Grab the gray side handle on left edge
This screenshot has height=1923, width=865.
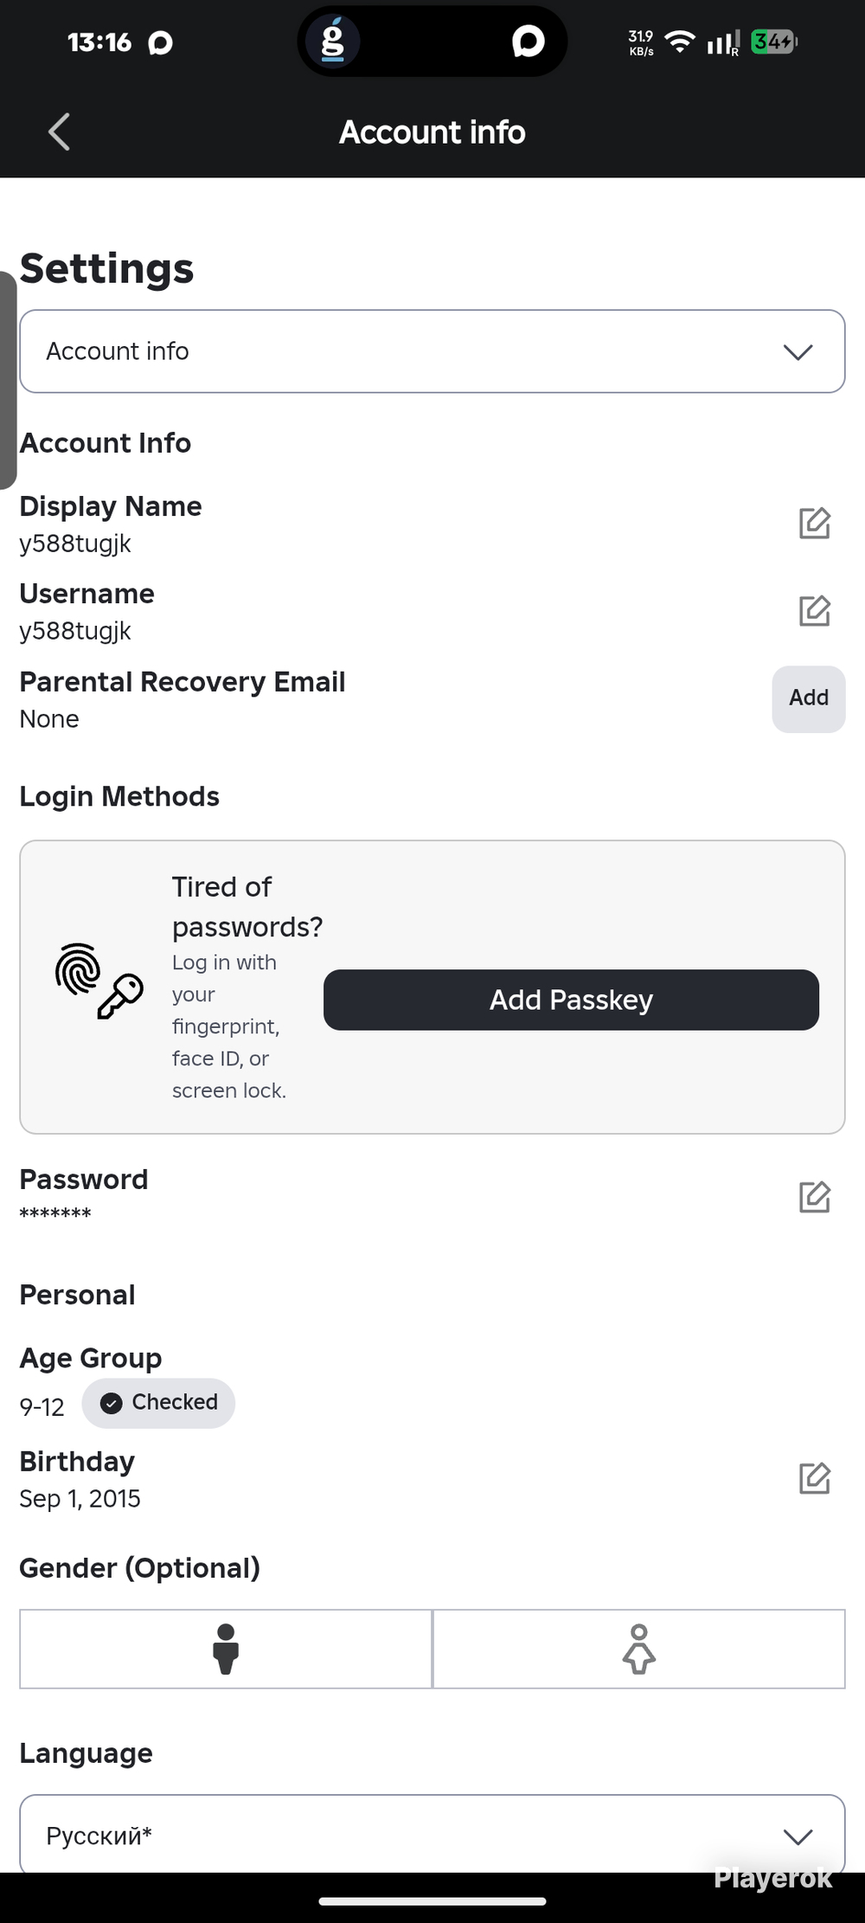click(x=7, y=381)
